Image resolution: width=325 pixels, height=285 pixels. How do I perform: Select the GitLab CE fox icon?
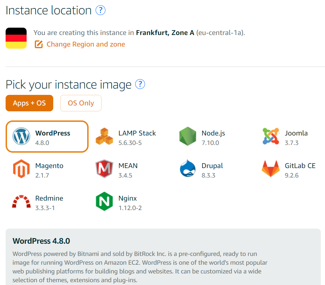(271, 169)
